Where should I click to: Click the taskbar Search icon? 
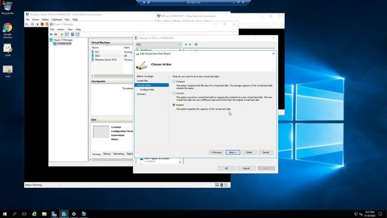click(15, 214)
